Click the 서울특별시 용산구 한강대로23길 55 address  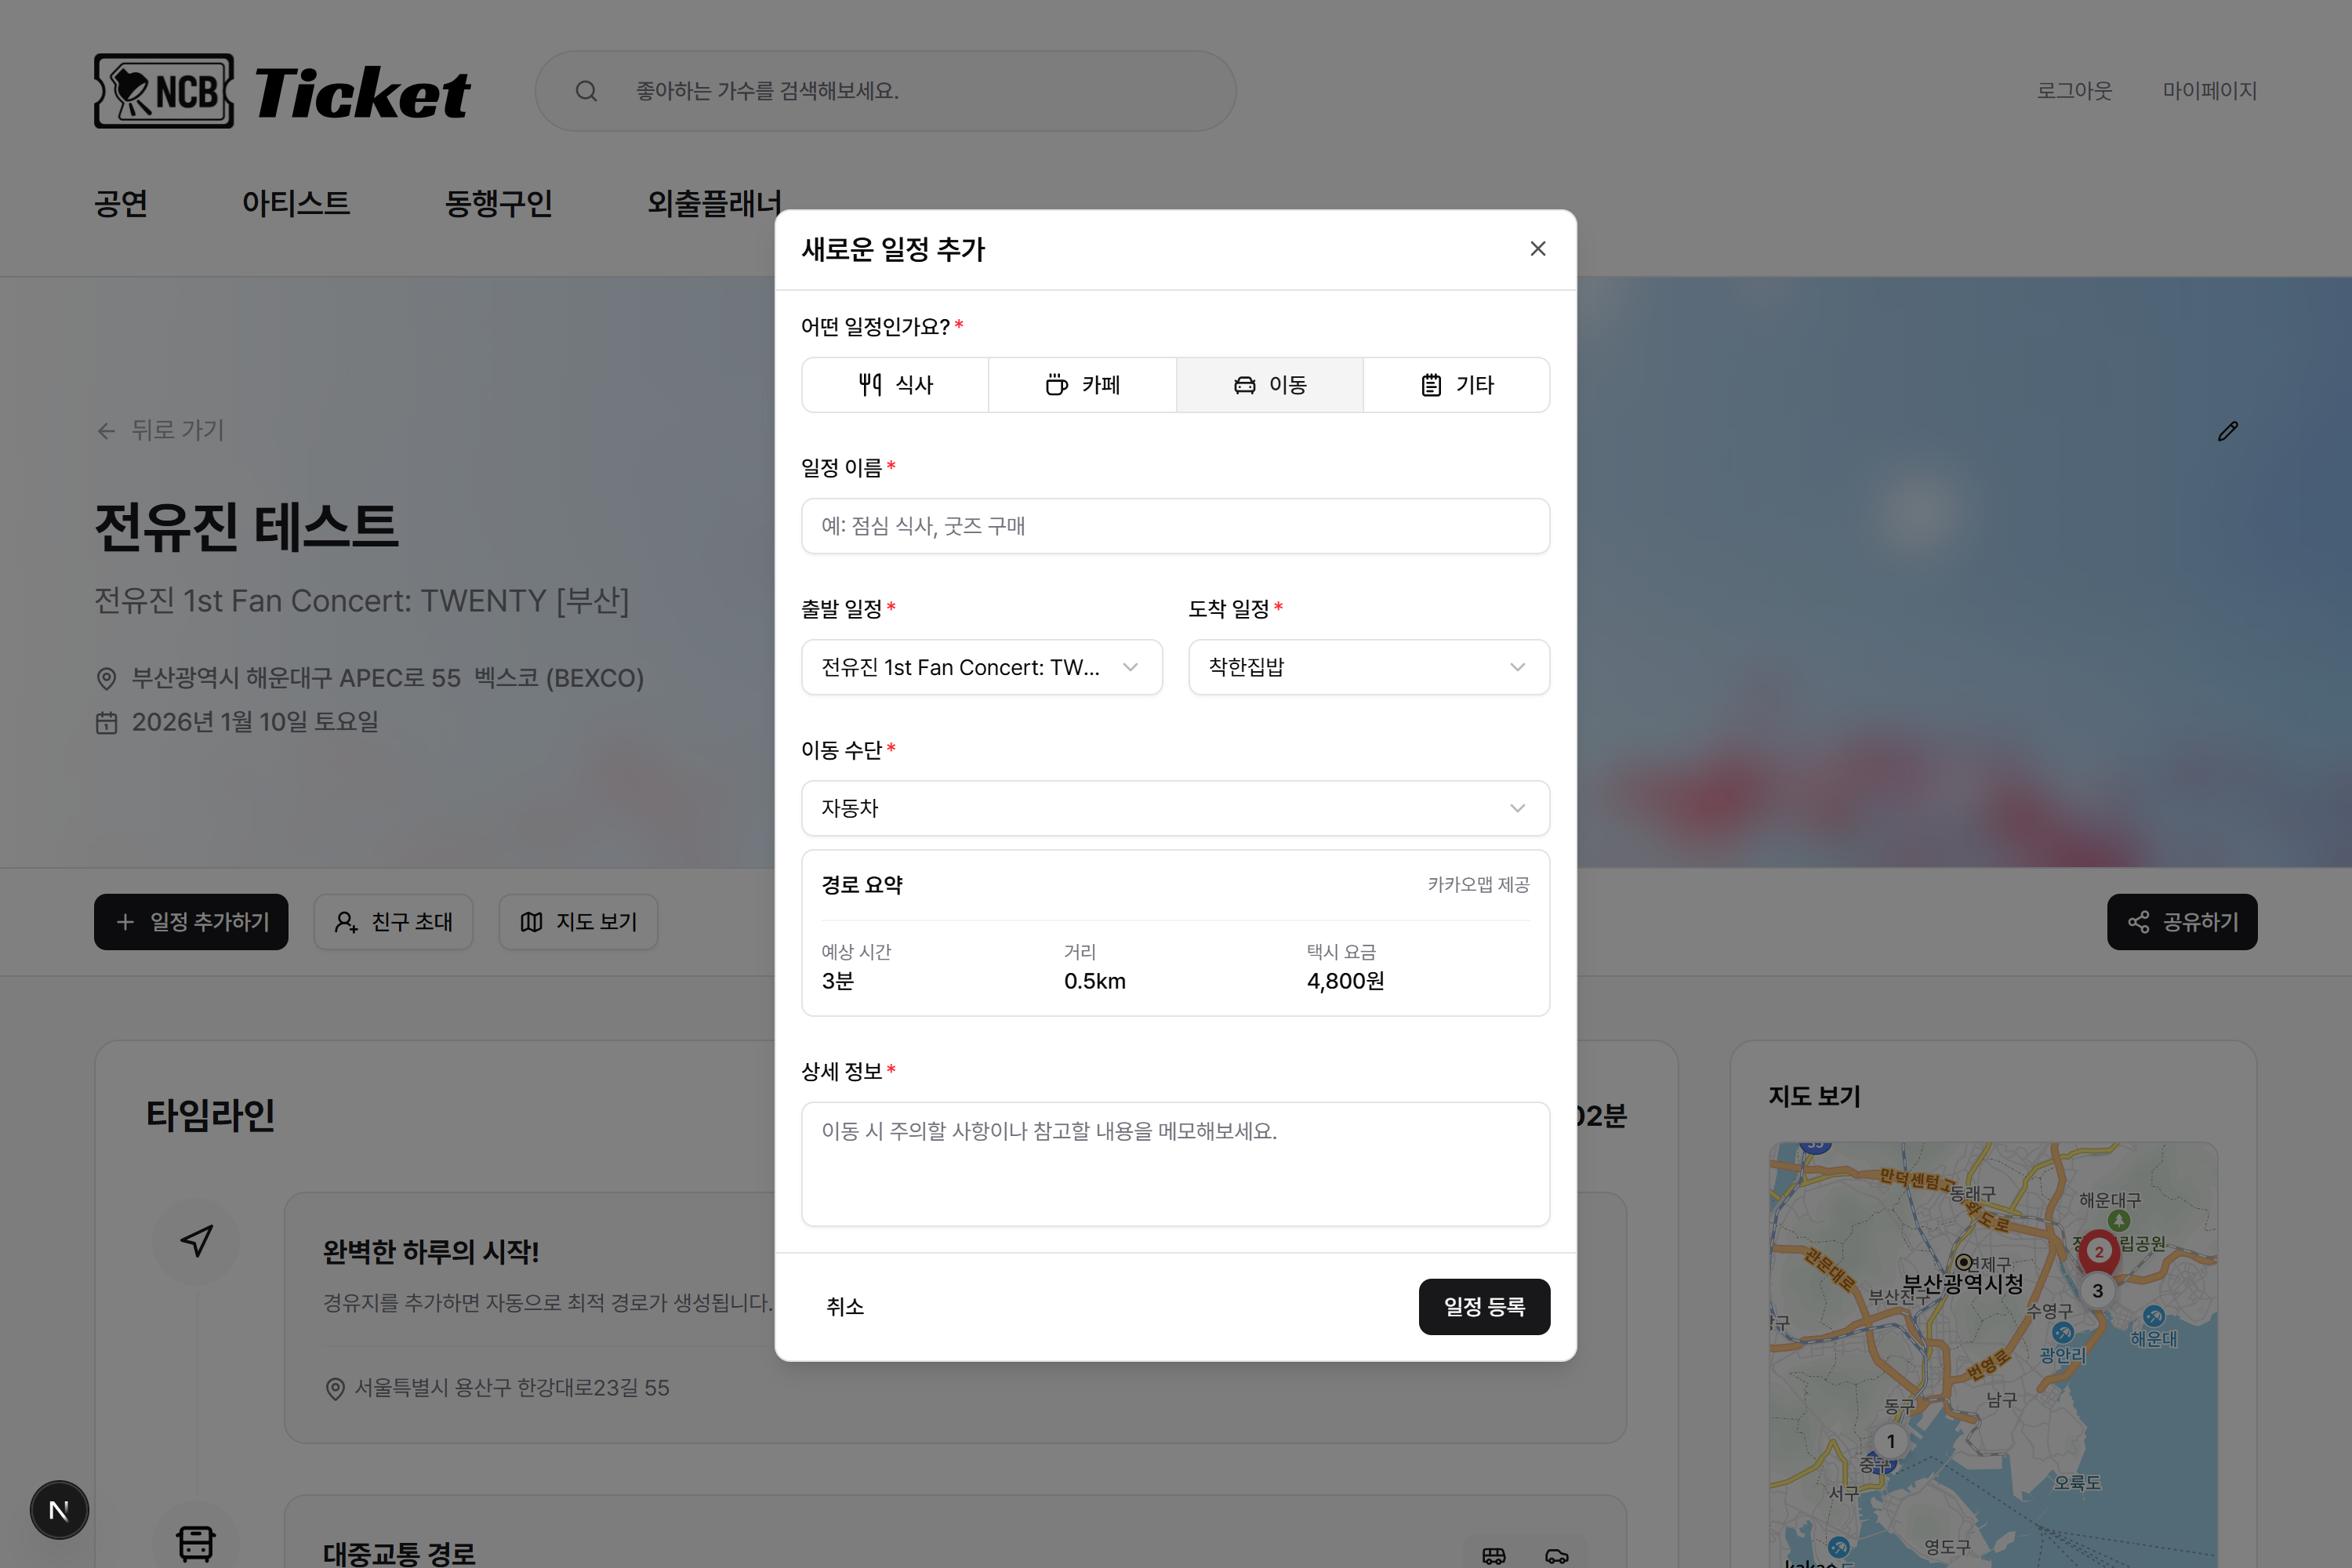point(512,1388)
